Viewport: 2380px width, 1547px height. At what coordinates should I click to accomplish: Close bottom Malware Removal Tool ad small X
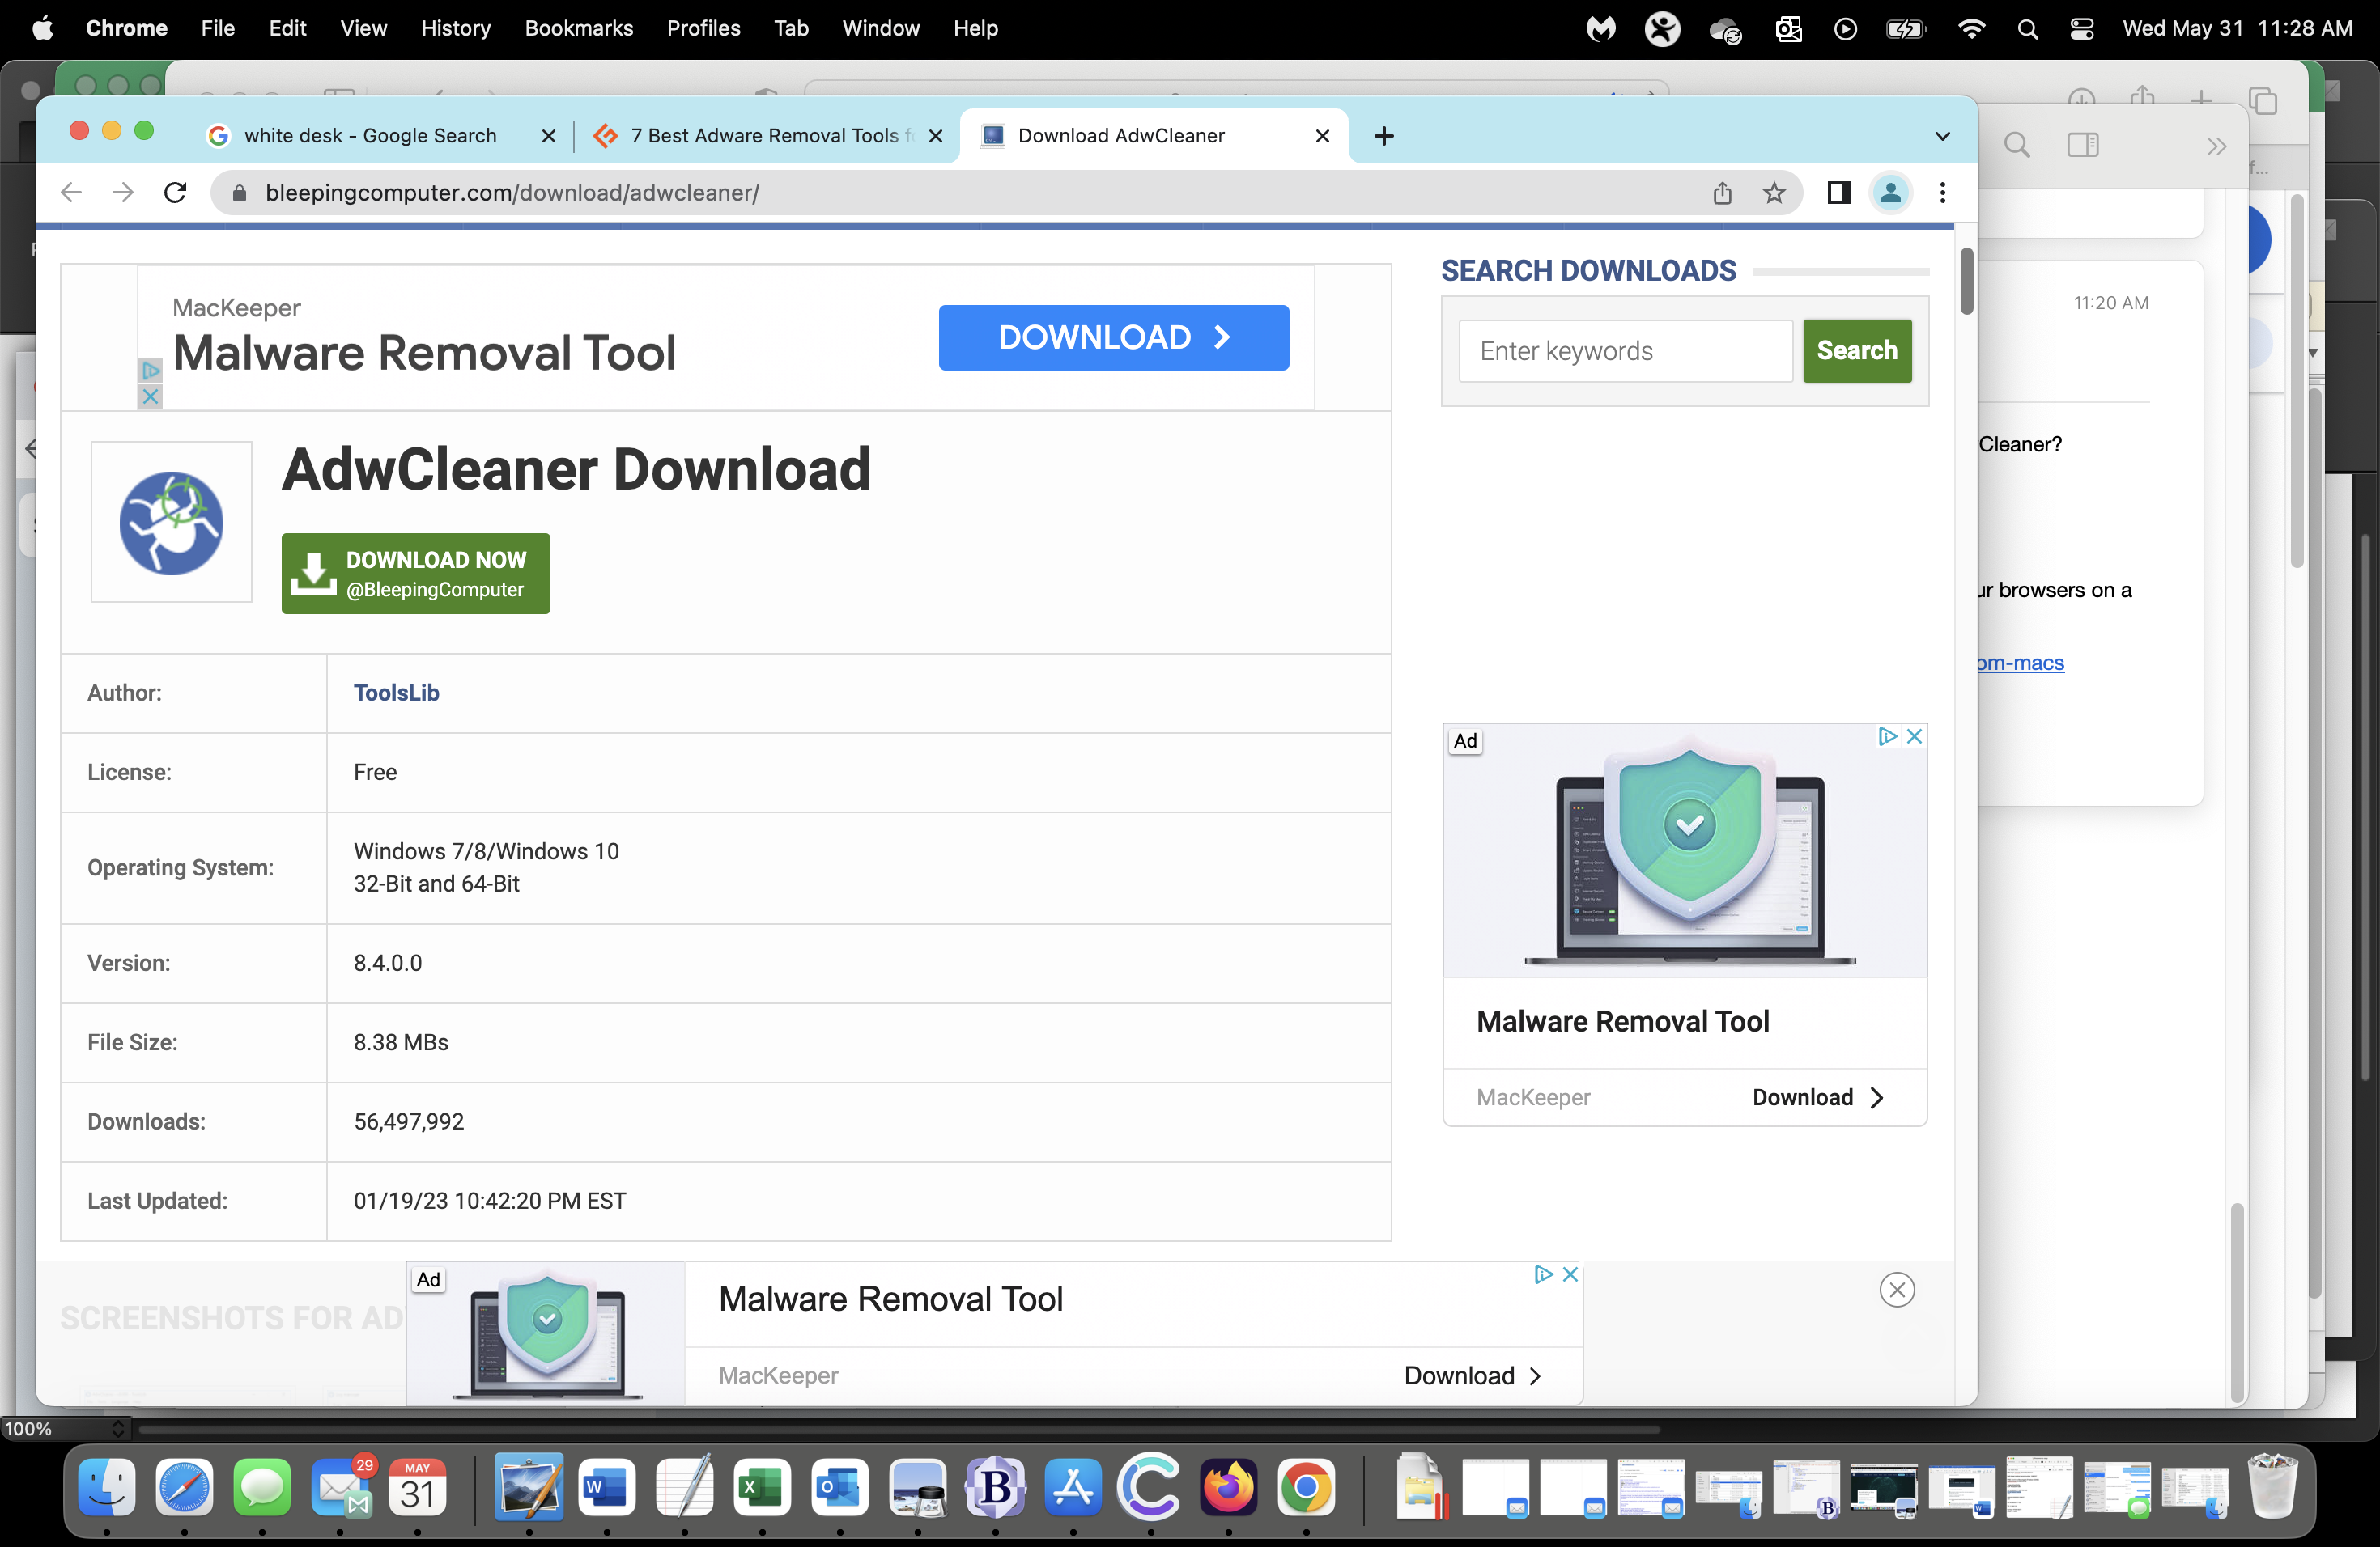coord(1570,1274)
